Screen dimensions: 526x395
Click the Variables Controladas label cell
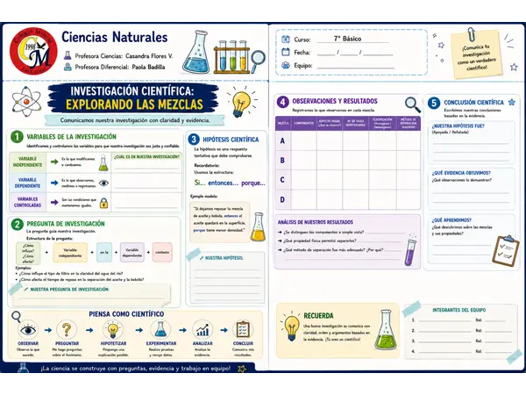point(27,202)
